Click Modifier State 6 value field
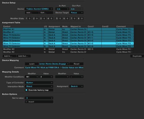 (x=67, y=18)
